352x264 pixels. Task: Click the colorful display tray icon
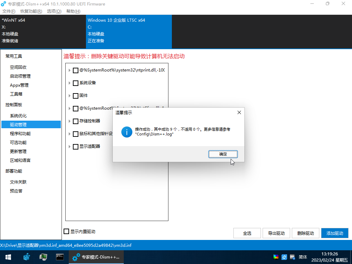(x=276, y=257)
